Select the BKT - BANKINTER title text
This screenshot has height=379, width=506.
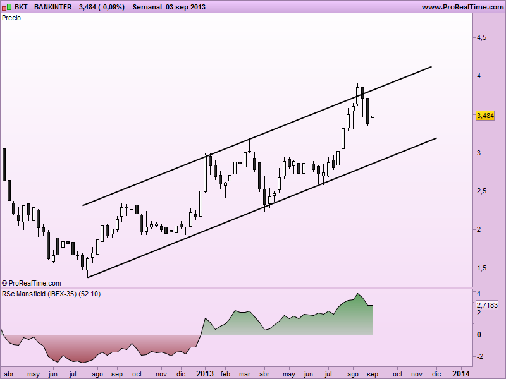(x=43, y=7)
